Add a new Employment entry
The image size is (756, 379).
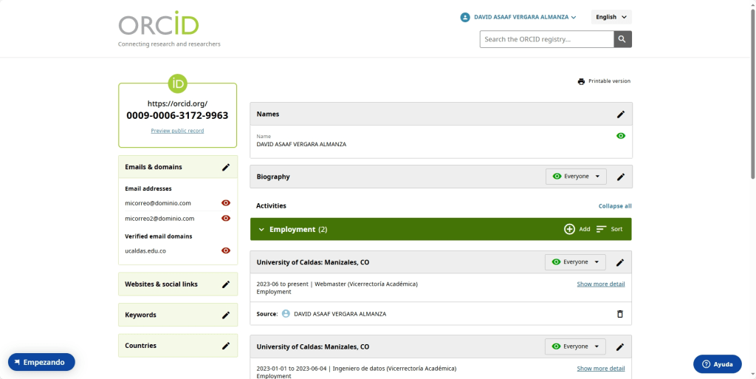coord(577,229)
